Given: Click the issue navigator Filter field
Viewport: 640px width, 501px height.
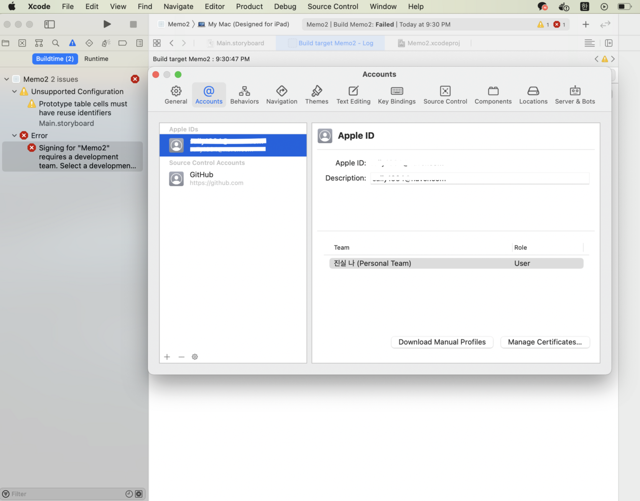Looking at the screenshot, I should tap(67, 494).
